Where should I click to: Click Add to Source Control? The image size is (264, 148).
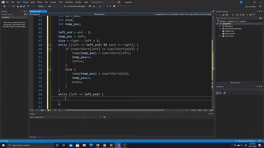click(x=246, y=141)
